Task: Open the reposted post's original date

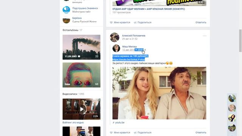Action: [133, 50]
